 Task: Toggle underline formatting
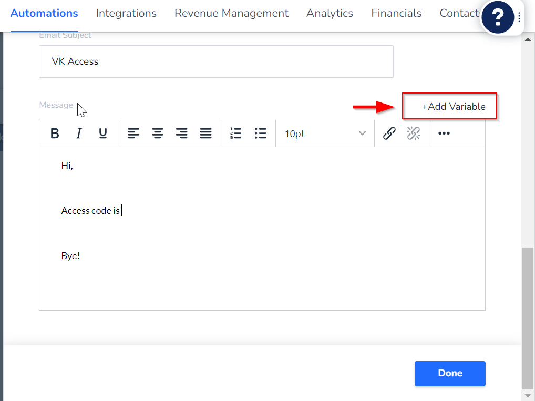click(x=103, y=133)
